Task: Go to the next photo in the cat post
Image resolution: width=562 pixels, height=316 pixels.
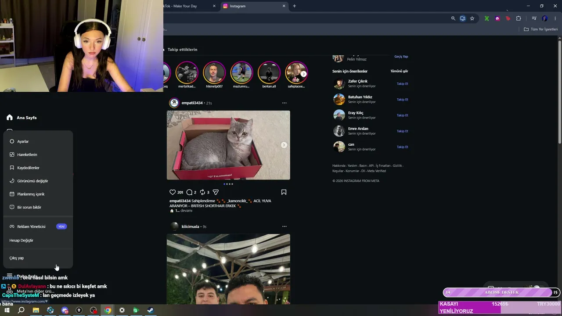Action: [x=284, y=145]
